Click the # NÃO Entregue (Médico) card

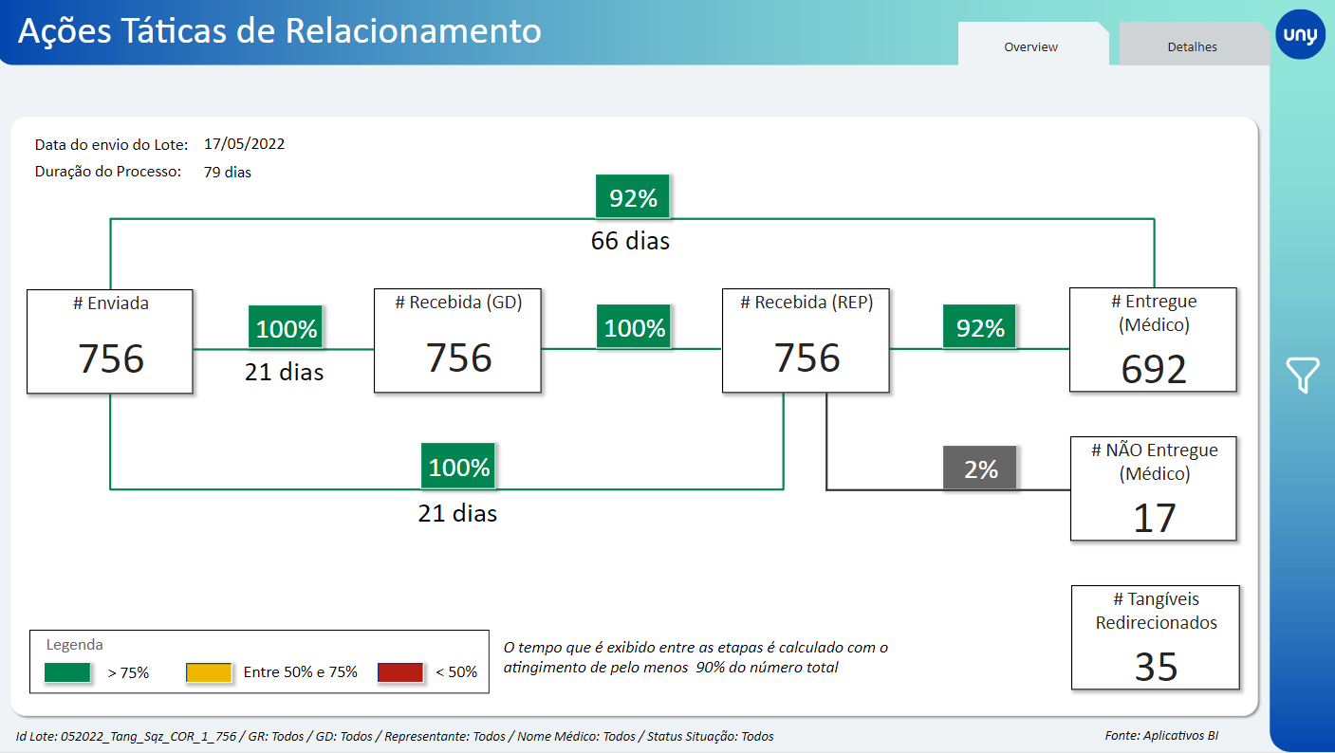tap(1153, 488)
